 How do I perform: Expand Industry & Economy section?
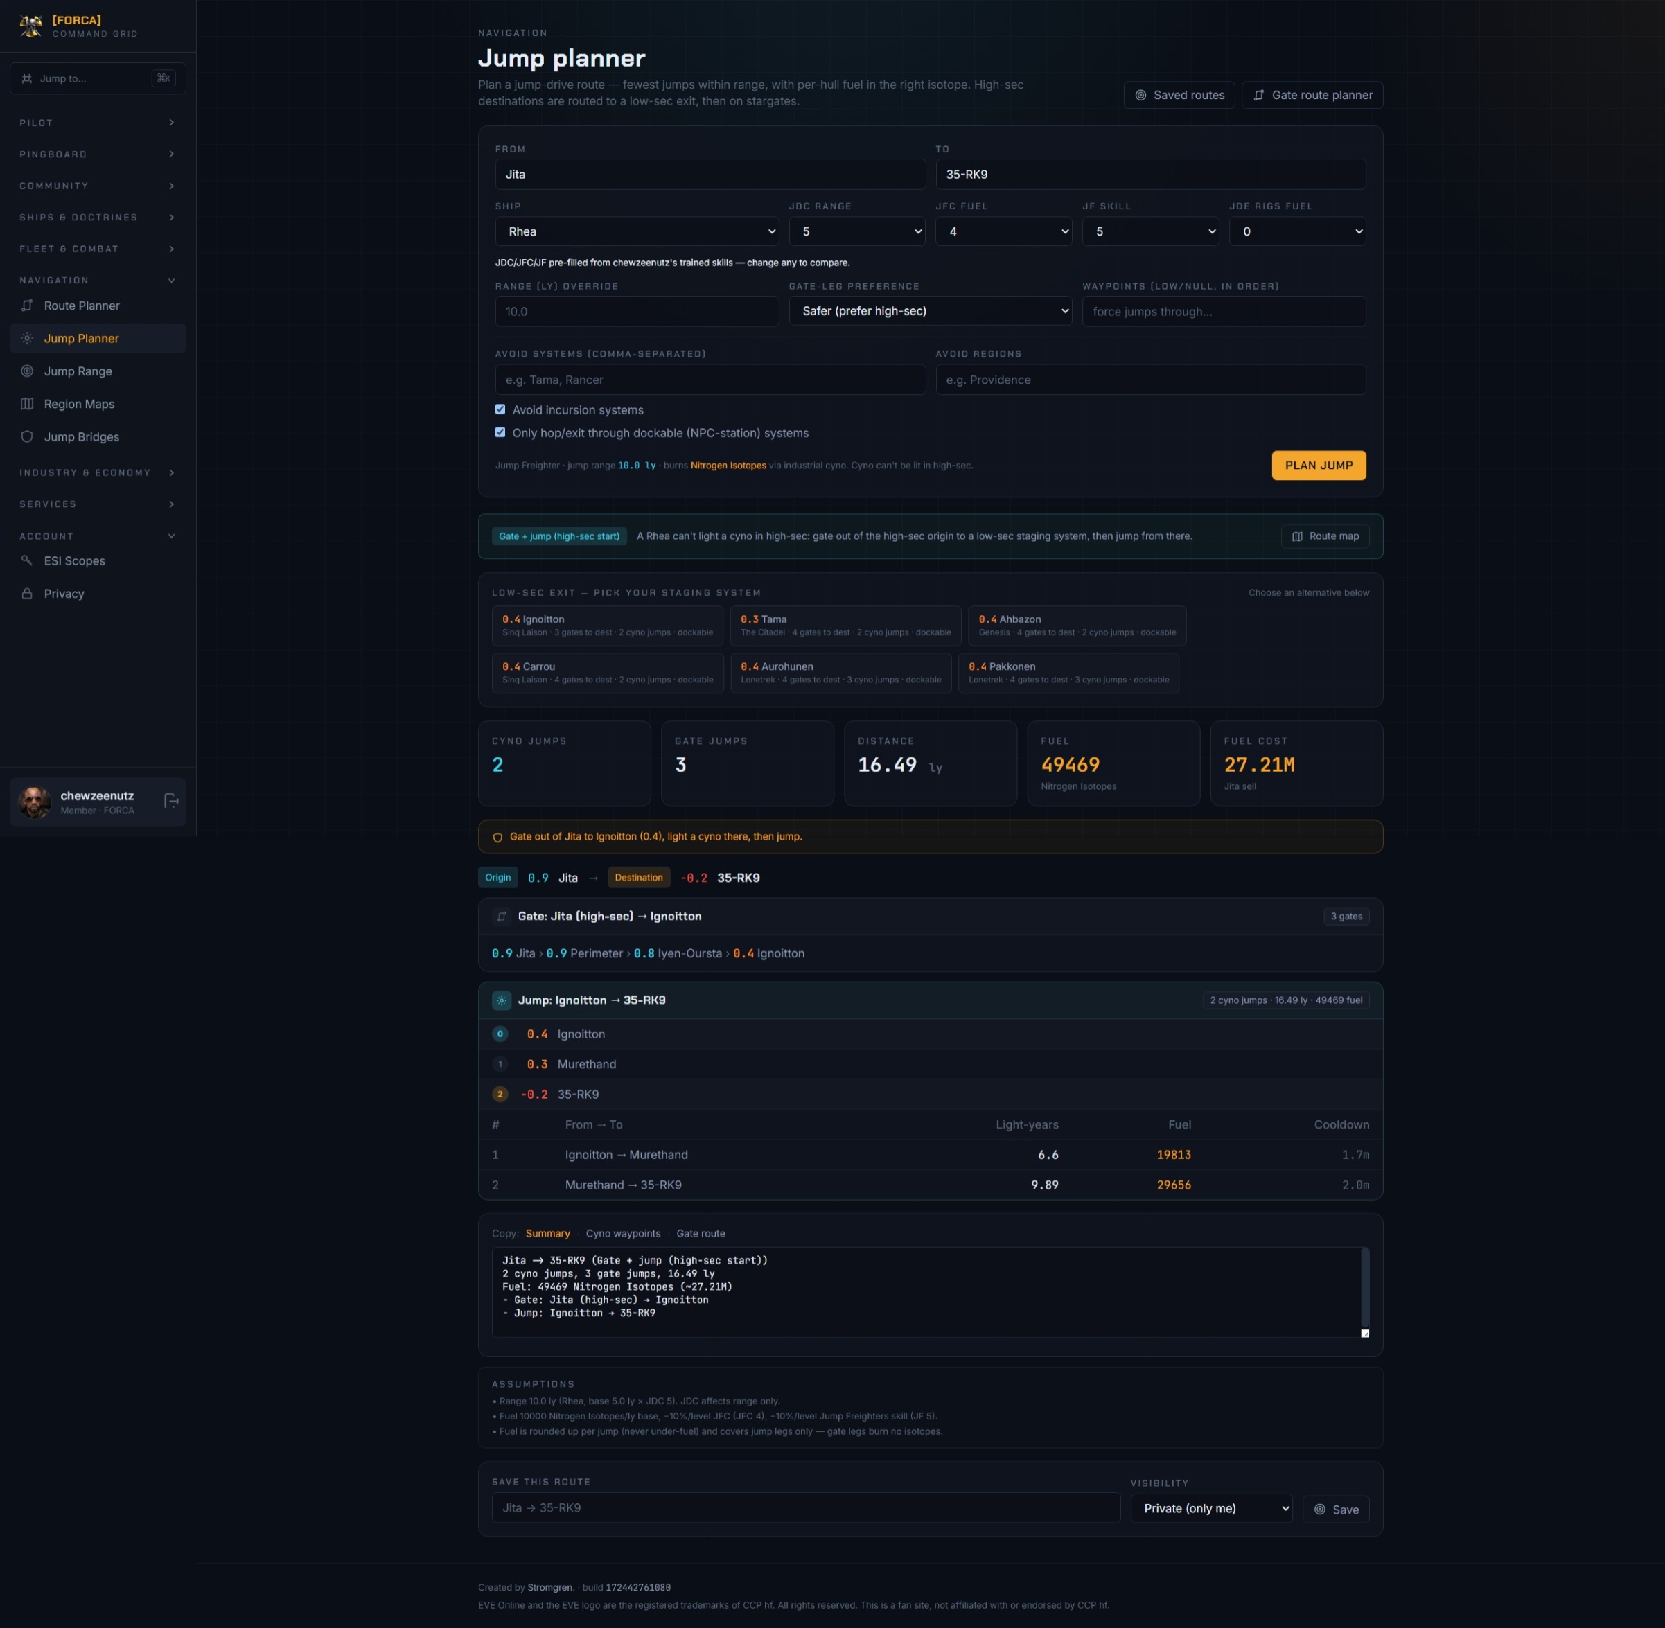(98, 473)
